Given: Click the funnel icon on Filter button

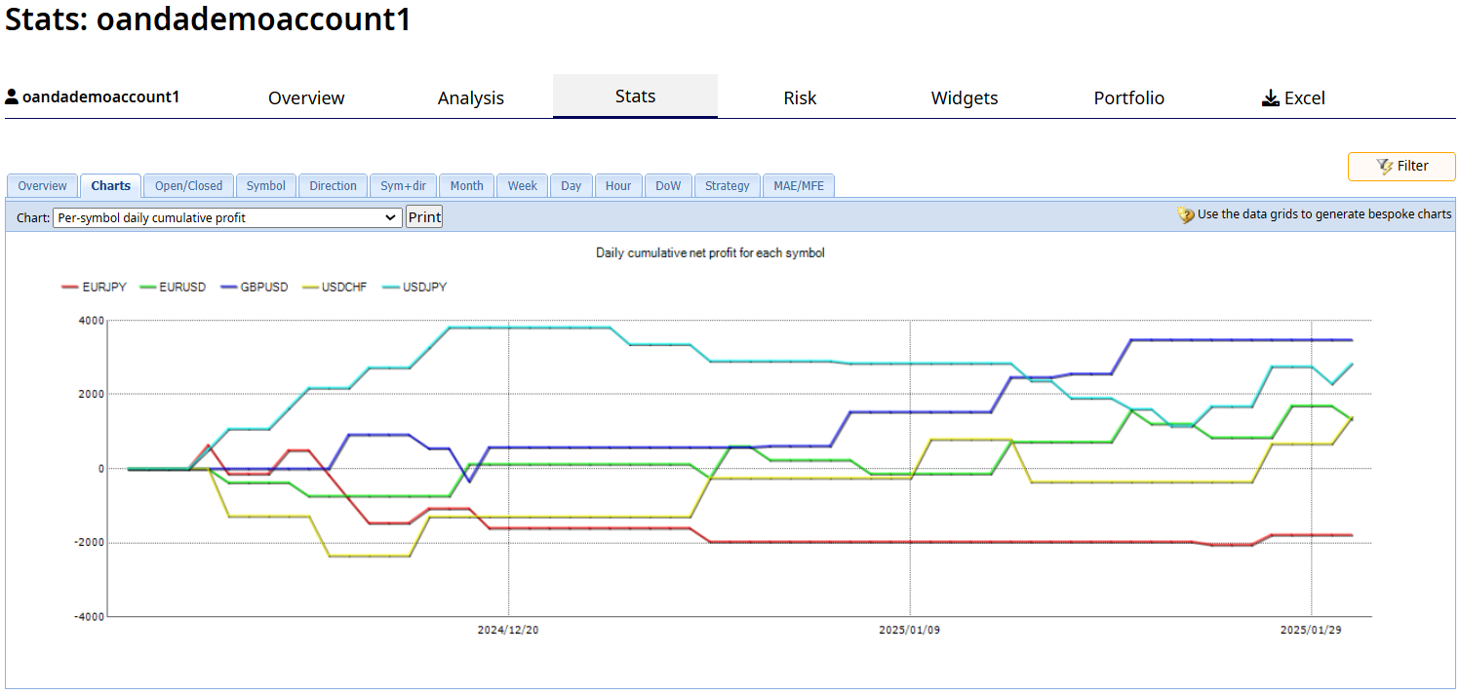Looking at the screenshot, I should tap(1384, 167).
